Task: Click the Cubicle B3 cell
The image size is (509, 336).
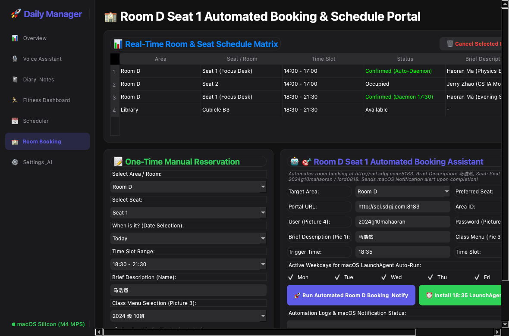Action: (242, 110)
